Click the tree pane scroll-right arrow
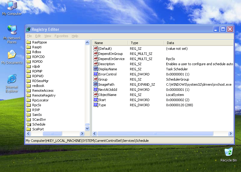This screenshot has height=172, width=241. 82,133
